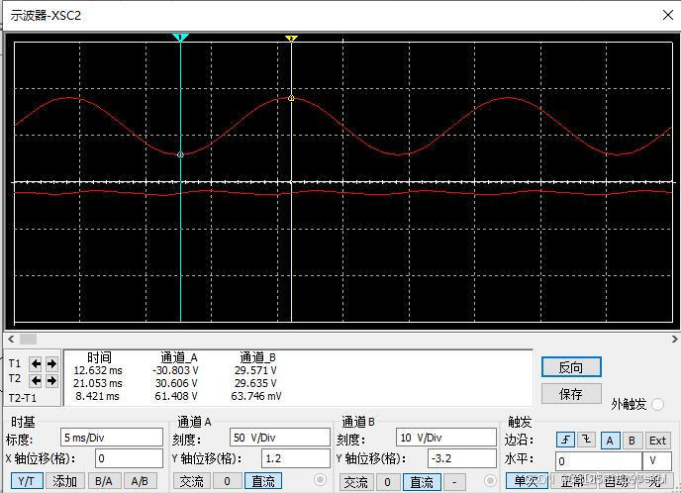The height and width of the screenshot is (493, 681).
Task: Move cursor T2 right with arrow
Action: [51, 381]
